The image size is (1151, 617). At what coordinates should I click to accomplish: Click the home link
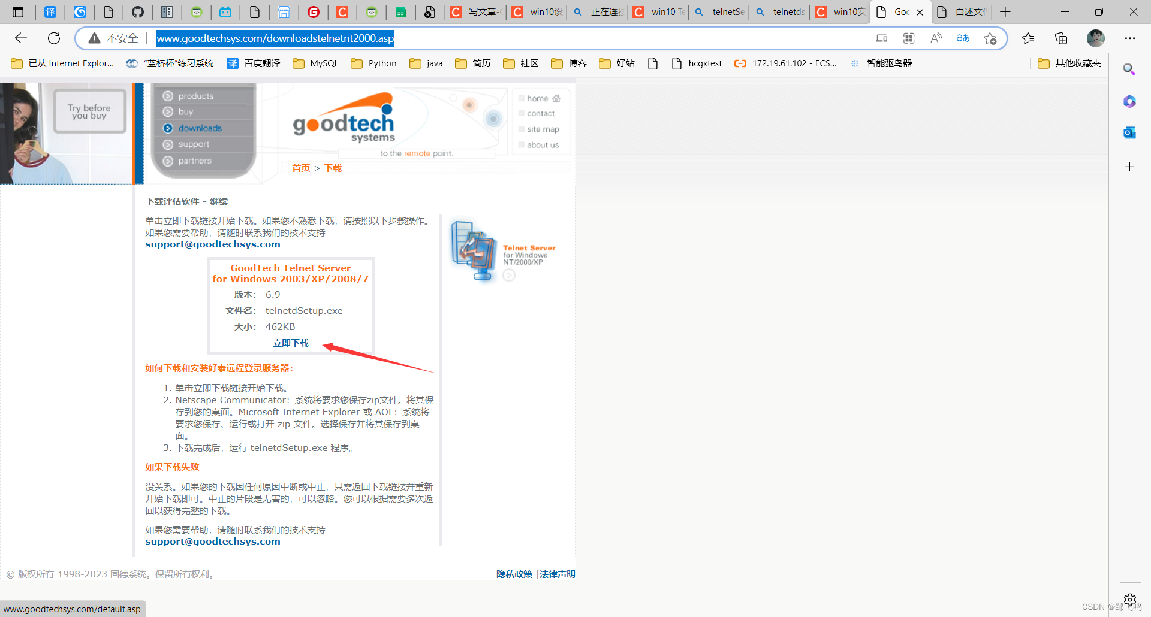click(x=538, y=98)
